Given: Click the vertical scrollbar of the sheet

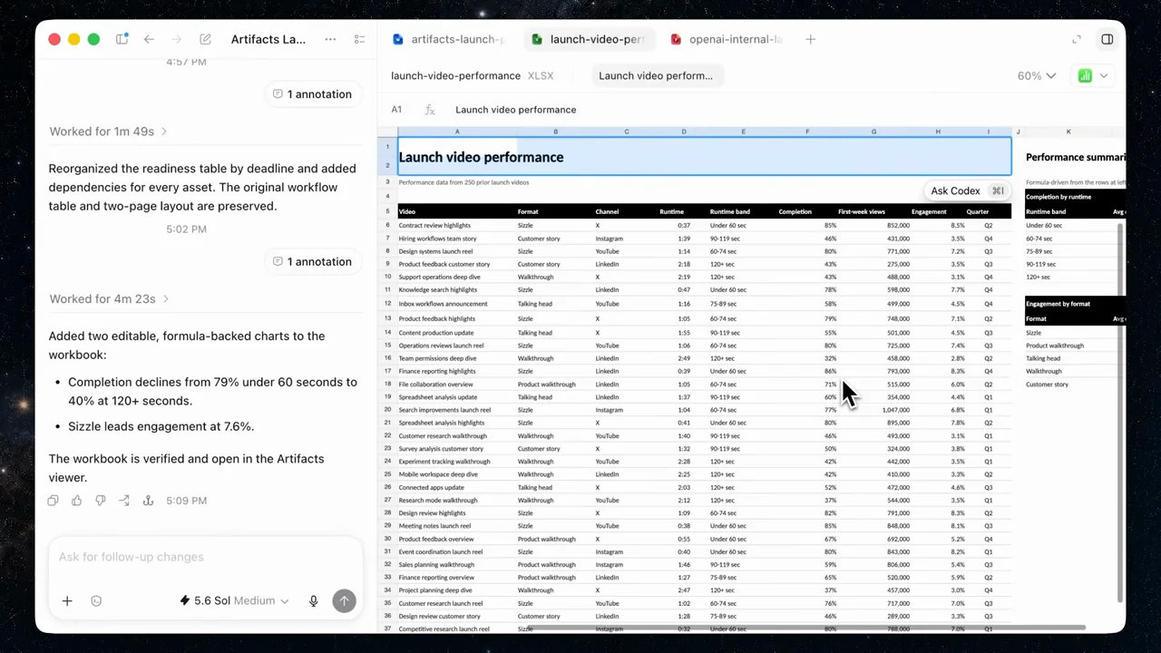Looking at the screenshot, I should 1120,413.
